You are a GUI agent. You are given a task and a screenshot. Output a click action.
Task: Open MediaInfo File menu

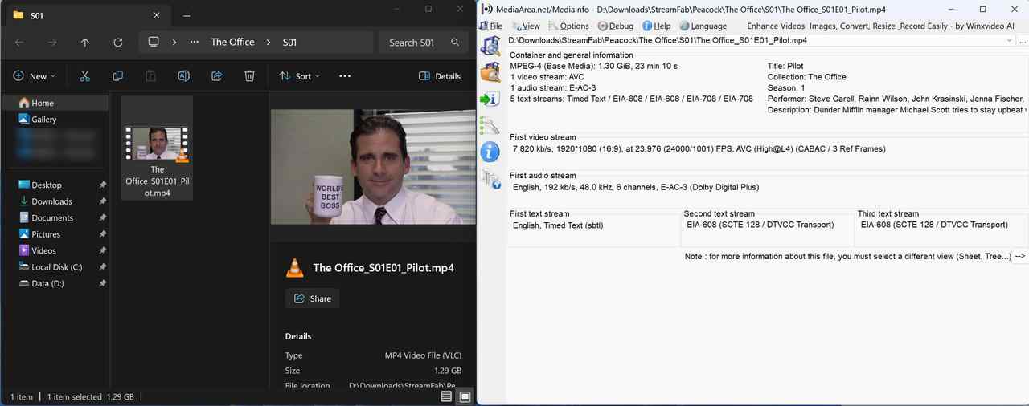pyautogui.click(x=490, y=26)
